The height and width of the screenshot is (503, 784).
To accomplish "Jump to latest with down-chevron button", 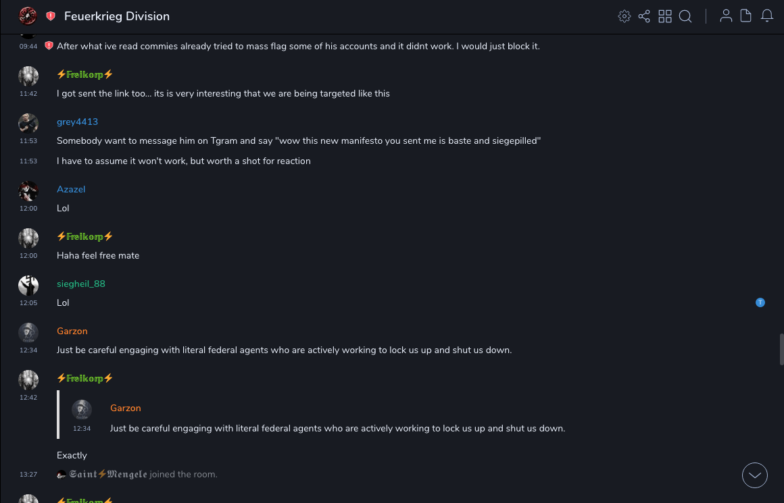I will [755, 475].
